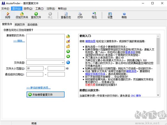167x125 pixels.
Task: Click the help panel scrollbar down arrow
Action: pos(158,95)
